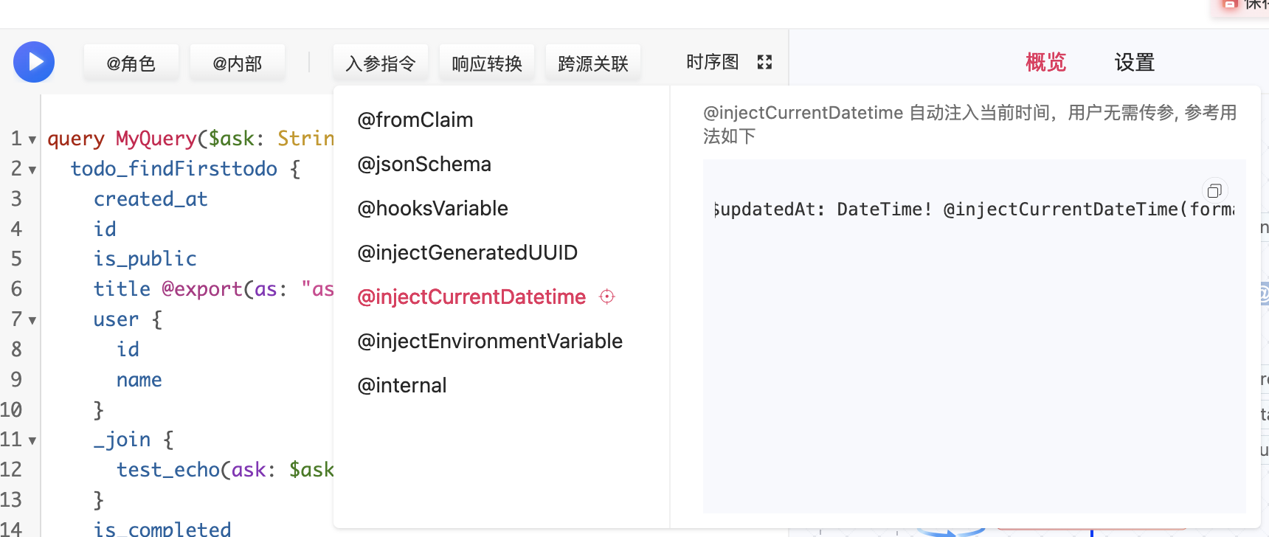Fold the user block on line 7
Viewport: 1269px width, 537px height.
(32, 320)
